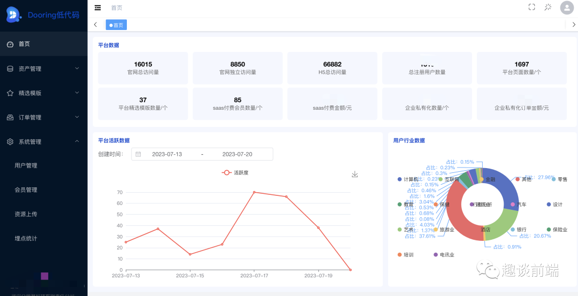Toggle 金融 legend in industry chart
The height and width of the screenshot is (296, 578).
488,179
